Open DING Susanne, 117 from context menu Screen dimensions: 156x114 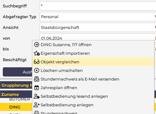tap(93, 45)
